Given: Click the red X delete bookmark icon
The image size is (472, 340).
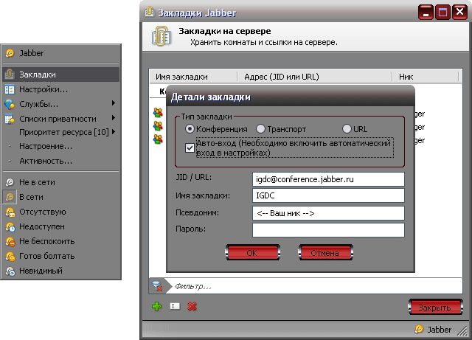Looking at the screenshot, I should pyautogui.click(x=192, y=307).
